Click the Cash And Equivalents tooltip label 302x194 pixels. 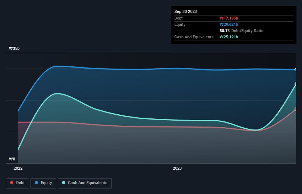[x=194, y=37]
